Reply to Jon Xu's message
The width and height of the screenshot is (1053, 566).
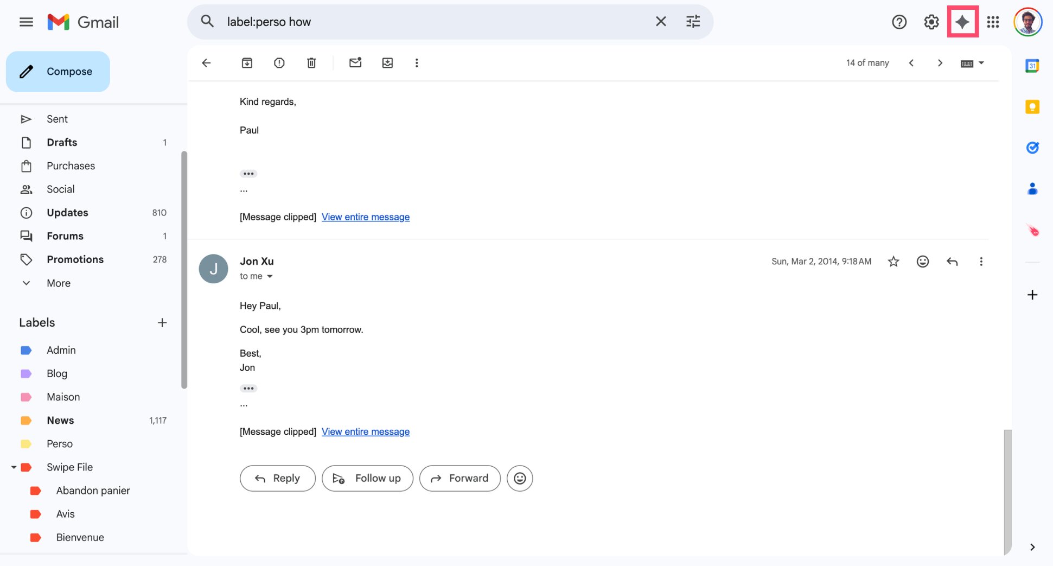click(277, 478)
